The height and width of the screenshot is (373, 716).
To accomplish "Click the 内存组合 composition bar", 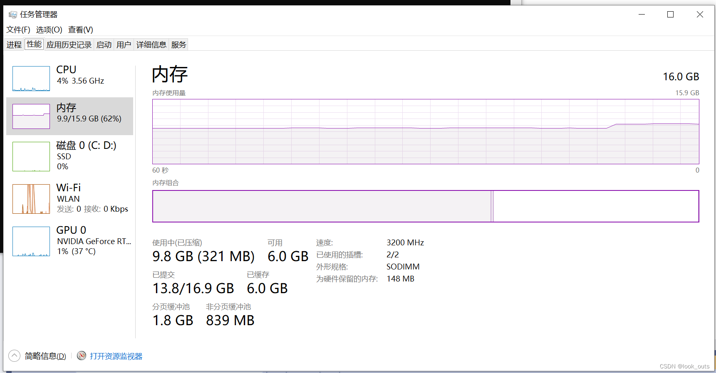I will click(425, 206).
